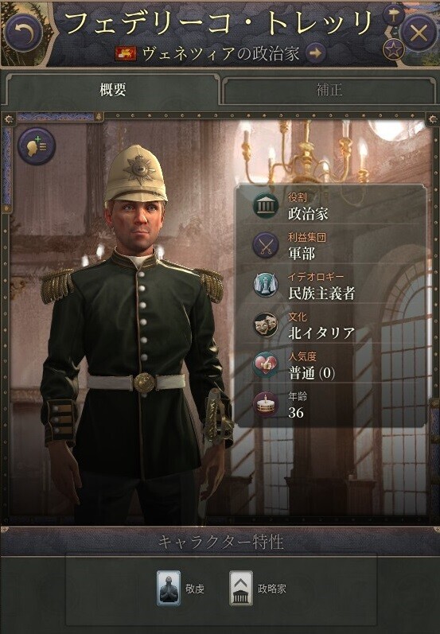Switch to the 補正 tab
This screenshot has height=634, width=440.
pos(329,90)
